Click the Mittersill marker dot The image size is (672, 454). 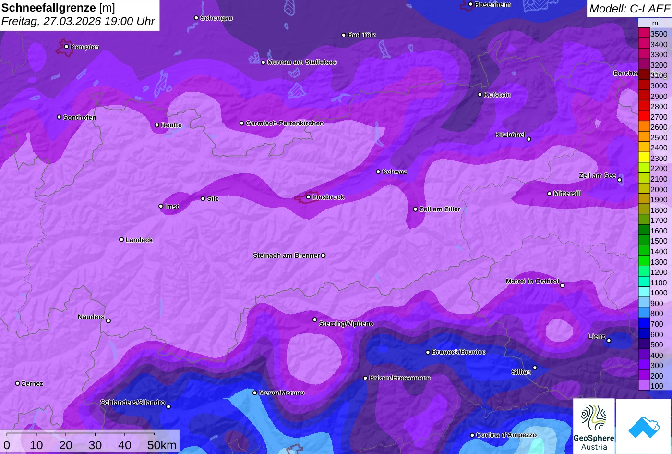(x=550, y=194)
